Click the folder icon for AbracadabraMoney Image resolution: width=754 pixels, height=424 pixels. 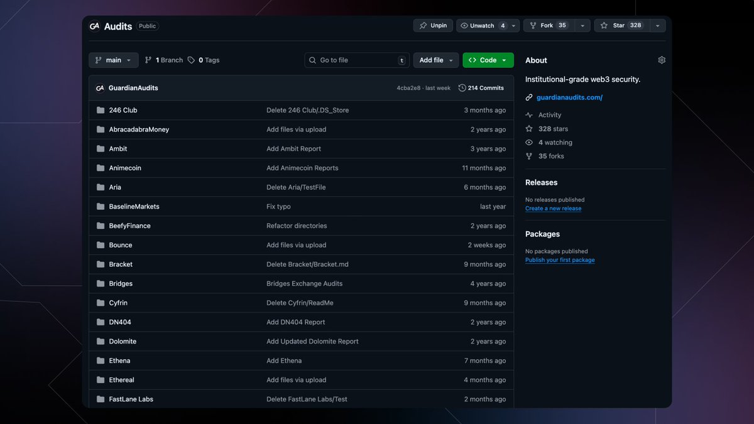click(x=101, y=129)
